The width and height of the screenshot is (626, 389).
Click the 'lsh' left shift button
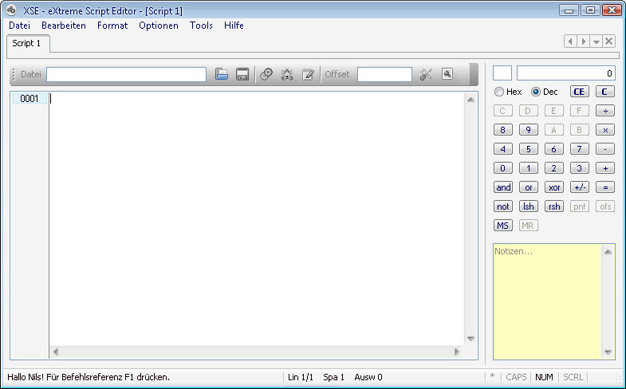point(528,206)
